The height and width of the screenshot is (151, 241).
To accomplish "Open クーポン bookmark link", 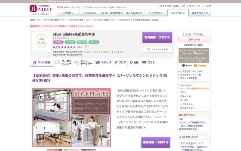I will pos(184,100).
